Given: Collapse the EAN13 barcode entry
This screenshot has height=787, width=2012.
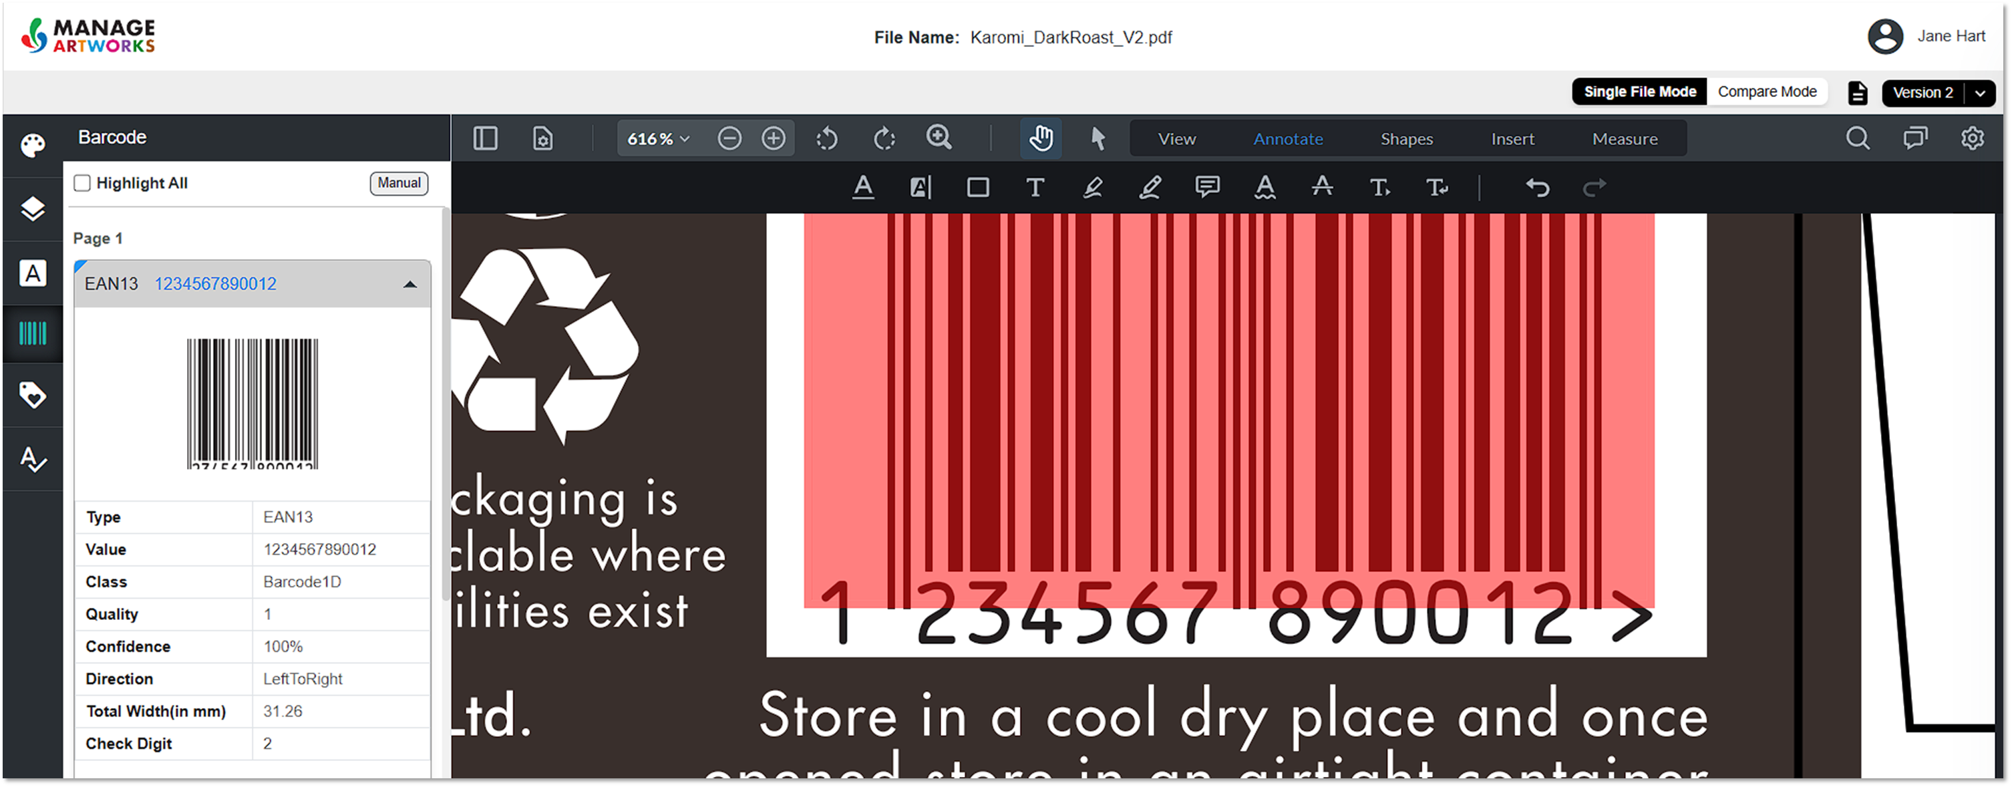Looking at the screenshot, I should (x=409, y=285).
